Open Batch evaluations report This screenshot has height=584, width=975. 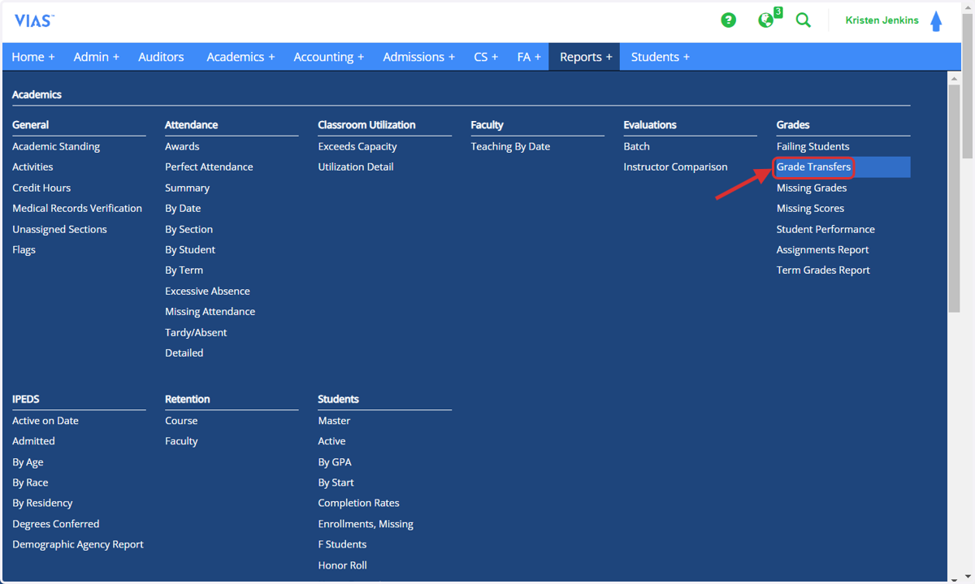point(637,146)
